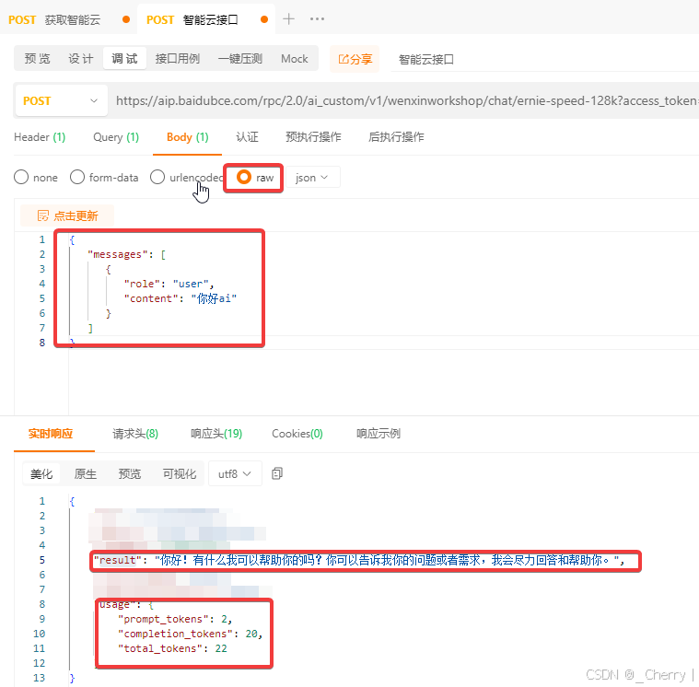This screenshot has height=687, width=699.
Task: Open the Header (1) tab
Action: pos(40,137)
